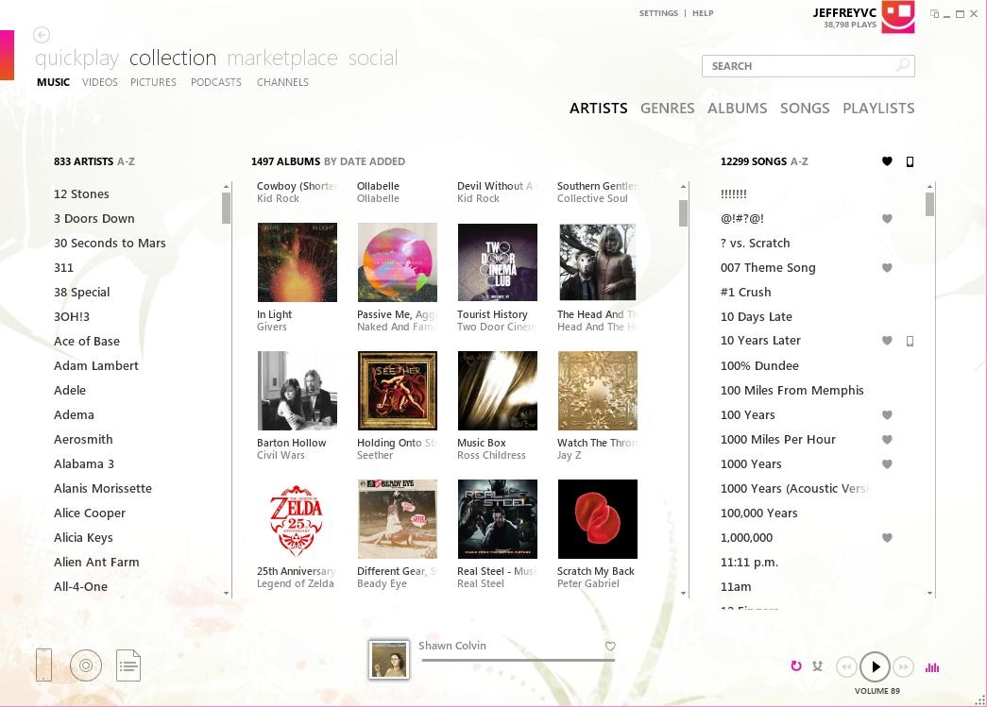987x707 pixels.
Task: Switch to the GENRES tab
Action: click(x=667, y=109)
